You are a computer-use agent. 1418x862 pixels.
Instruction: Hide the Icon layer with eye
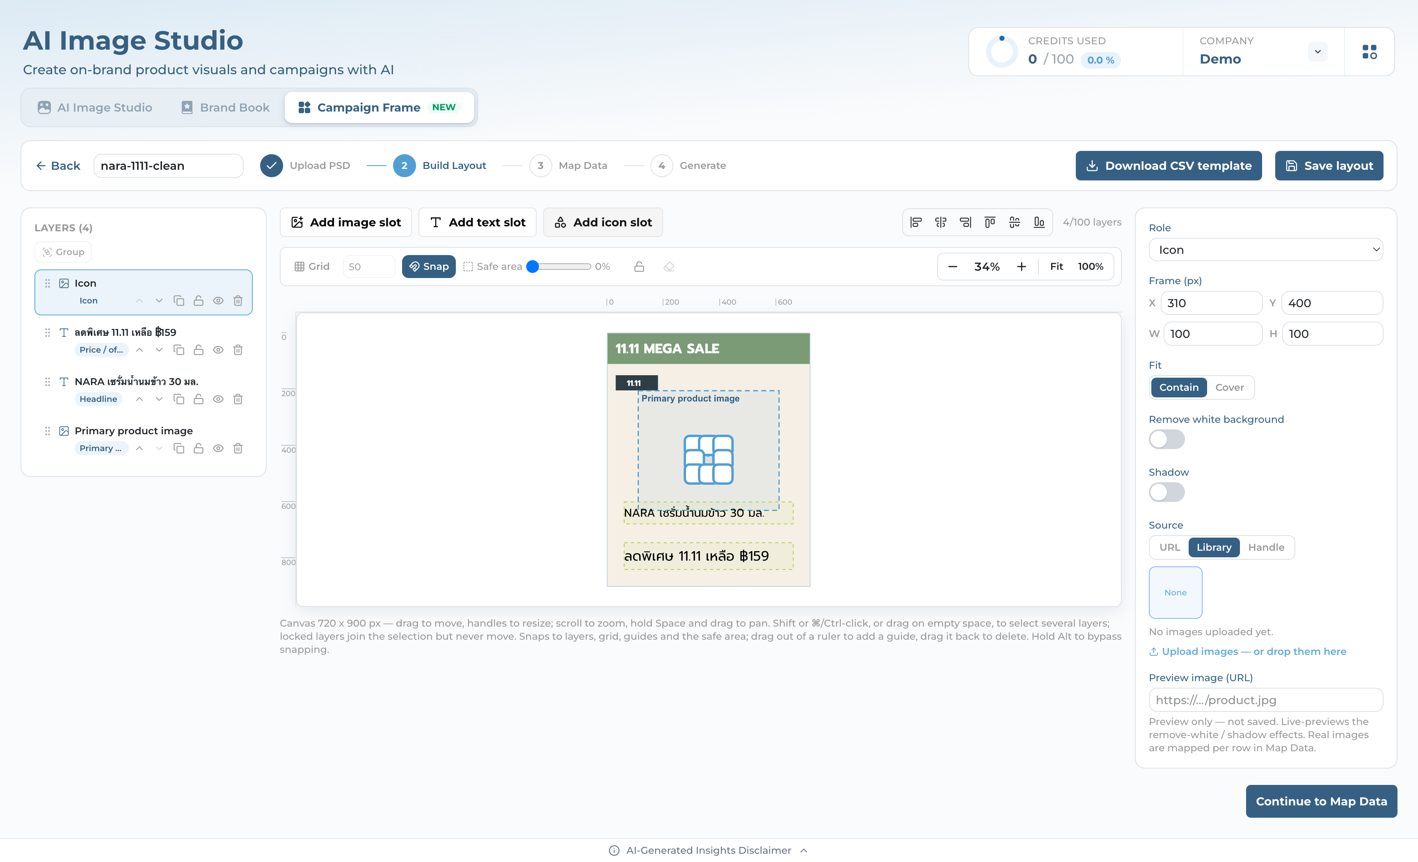pyautogui.click(x=218, y=301)
